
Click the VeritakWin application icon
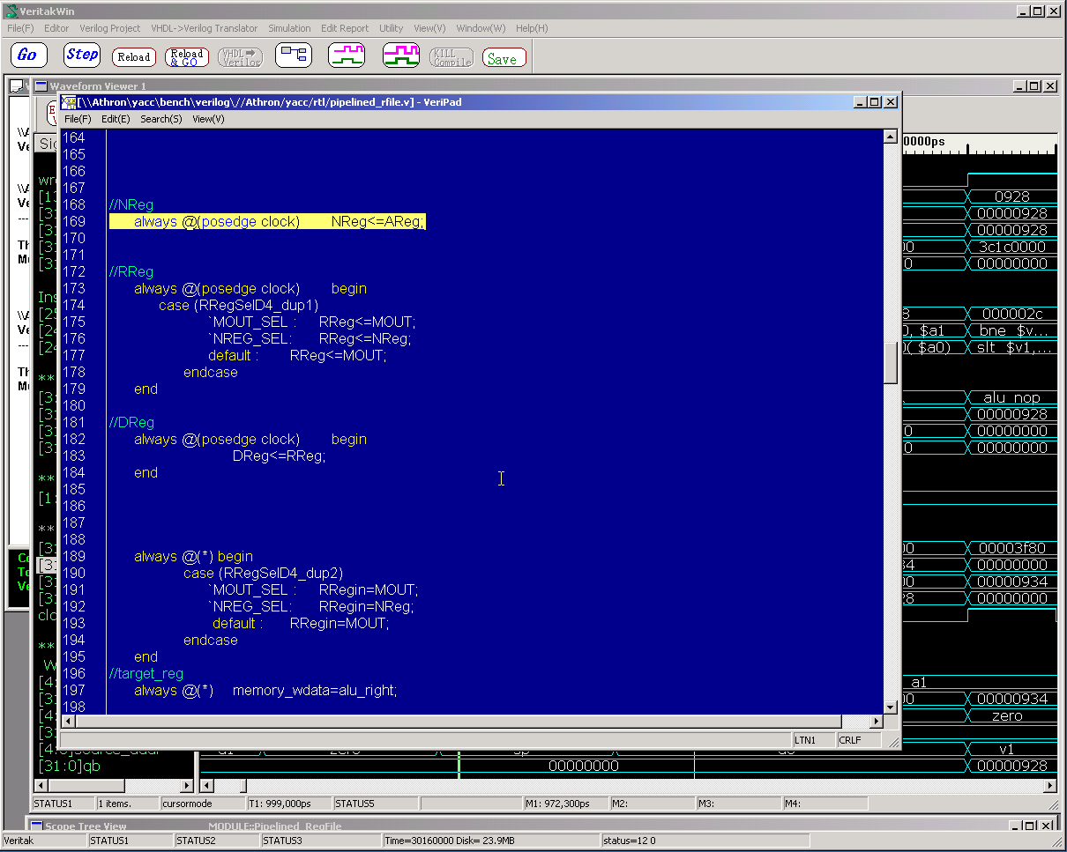11,11
